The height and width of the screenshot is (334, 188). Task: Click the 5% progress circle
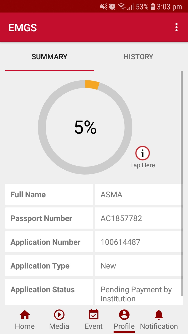[x=85, y=127]
